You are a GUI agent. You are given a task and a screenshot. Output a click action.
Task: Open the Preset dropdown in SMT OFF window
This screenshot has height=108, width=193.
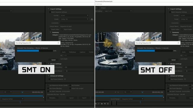pos(186,19)
